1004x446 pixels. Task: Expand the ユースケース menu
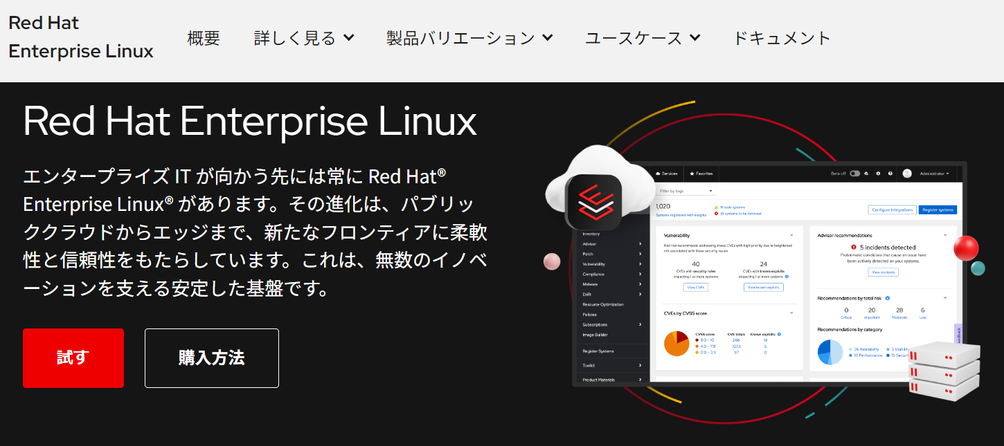pos(643,38)
